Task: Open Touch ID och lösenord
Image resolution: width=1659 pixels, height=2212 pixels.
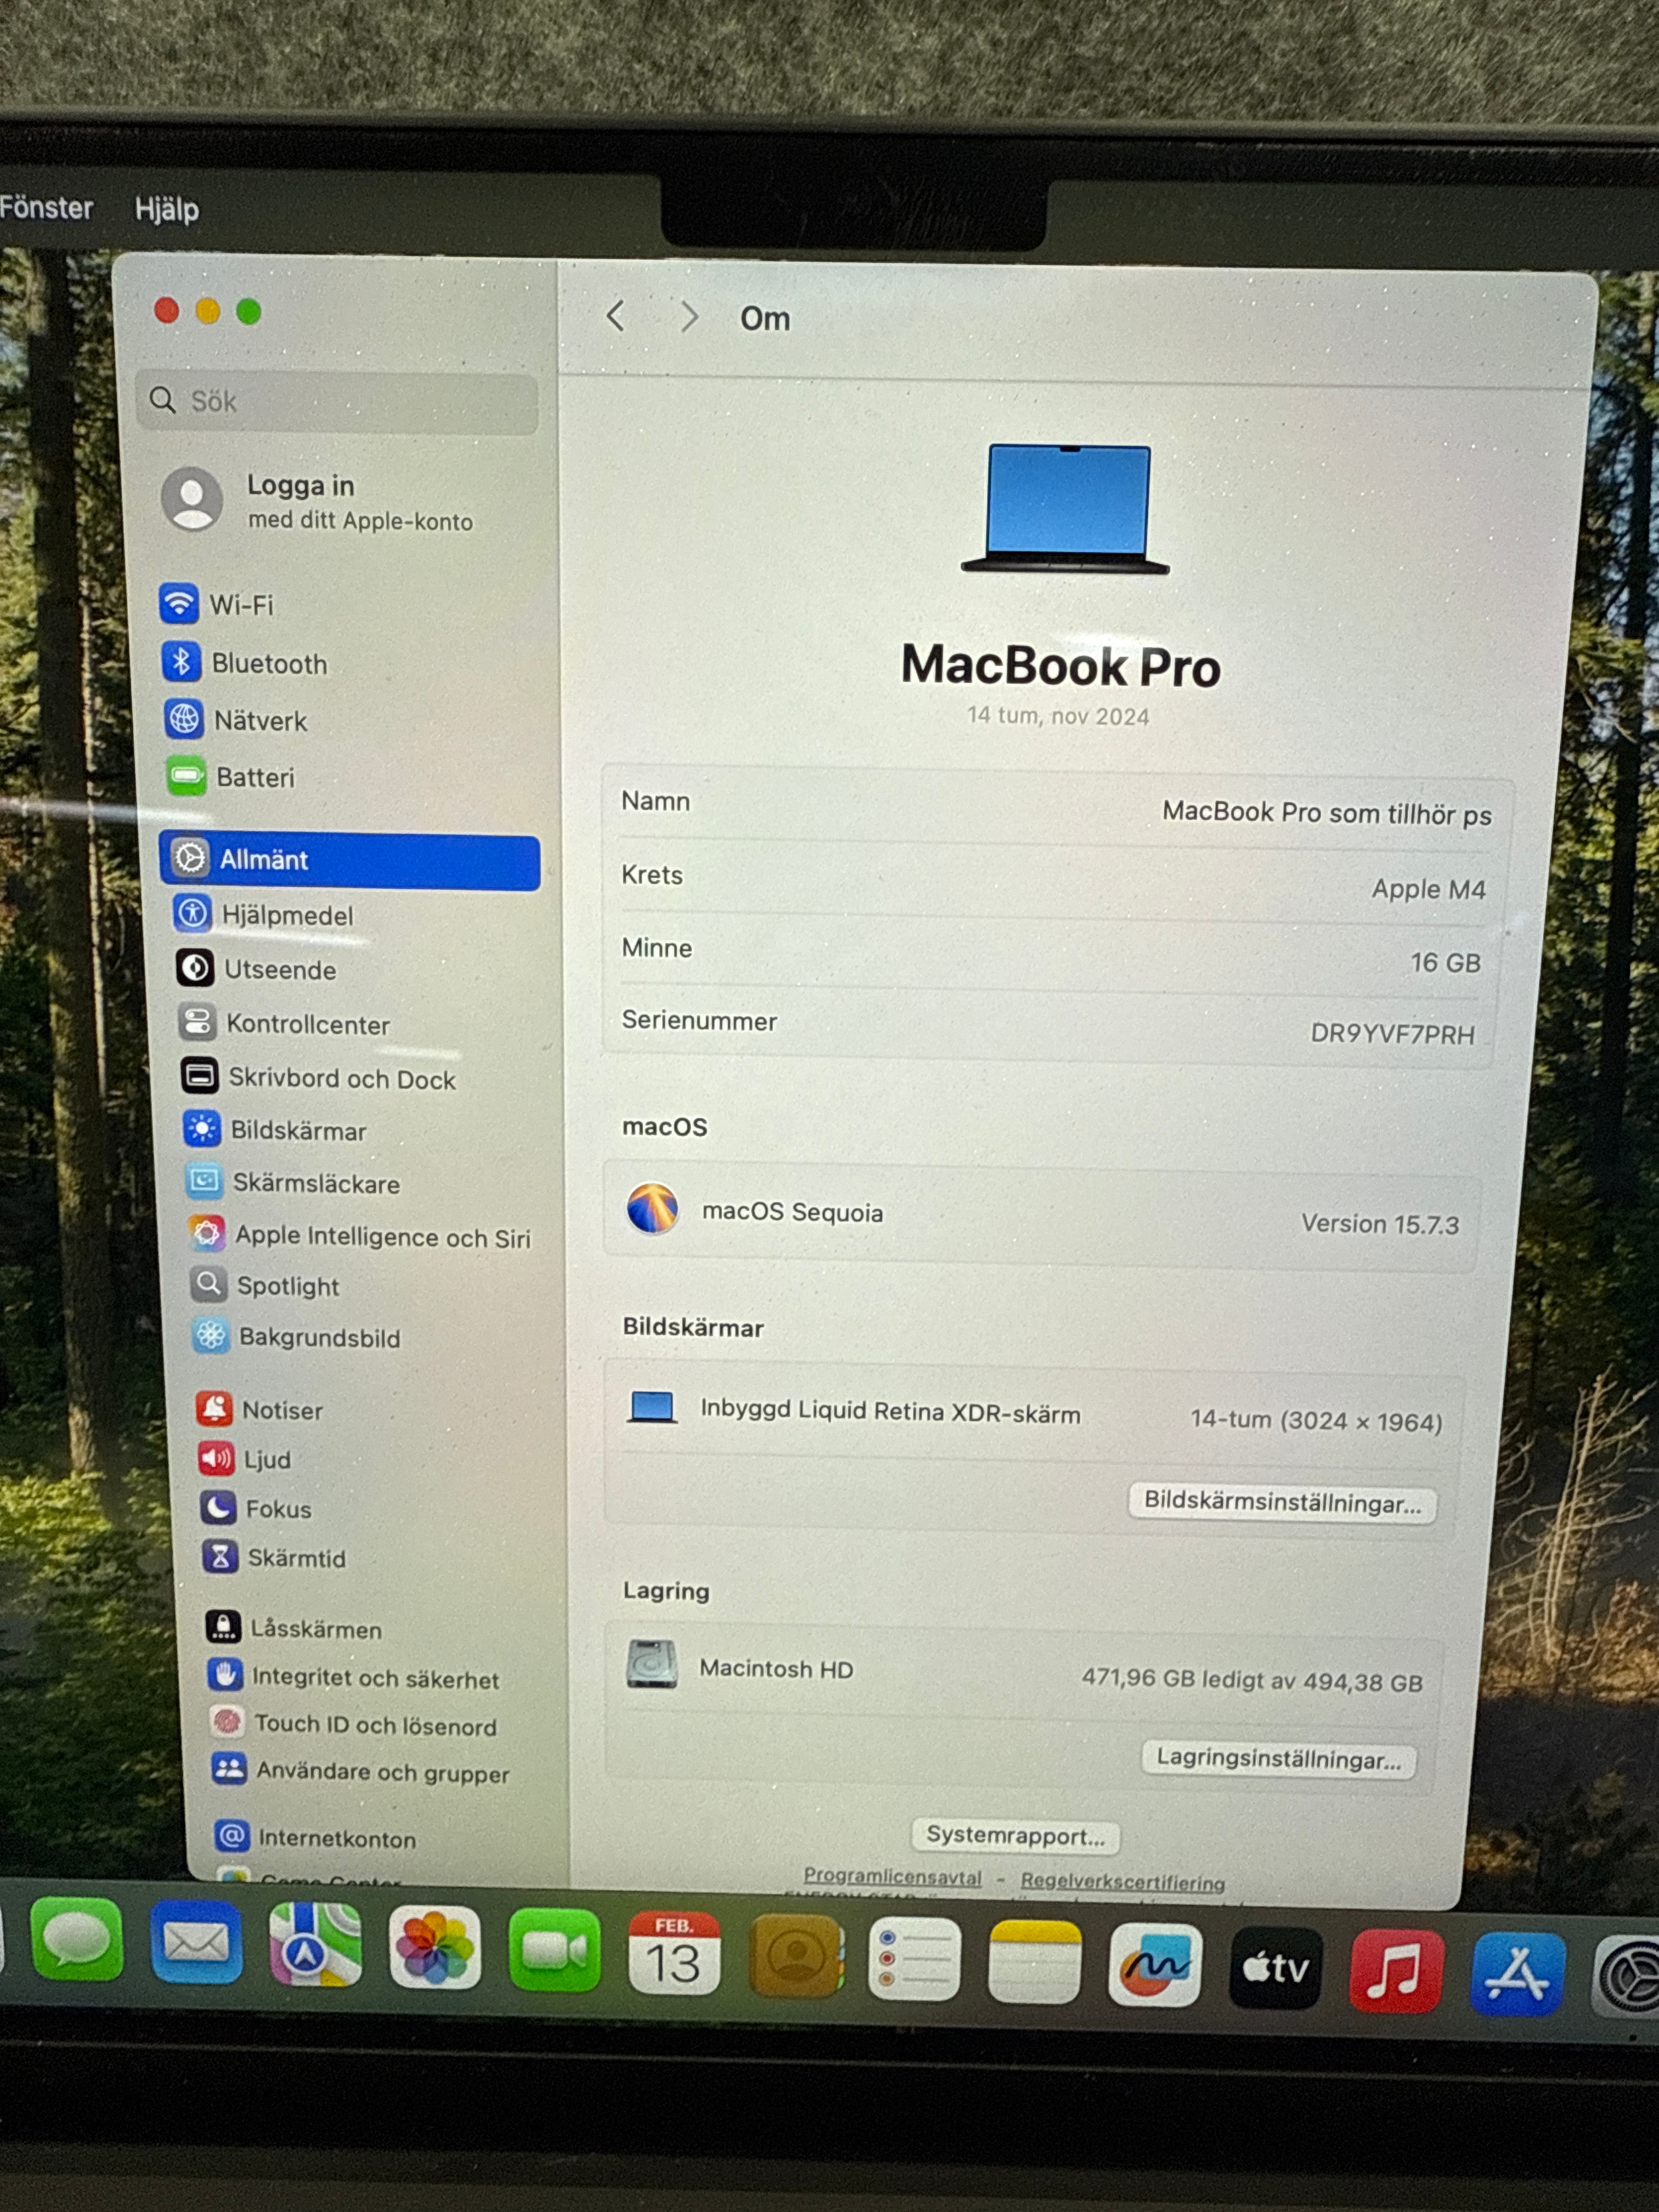Action: click(374, 1725)
